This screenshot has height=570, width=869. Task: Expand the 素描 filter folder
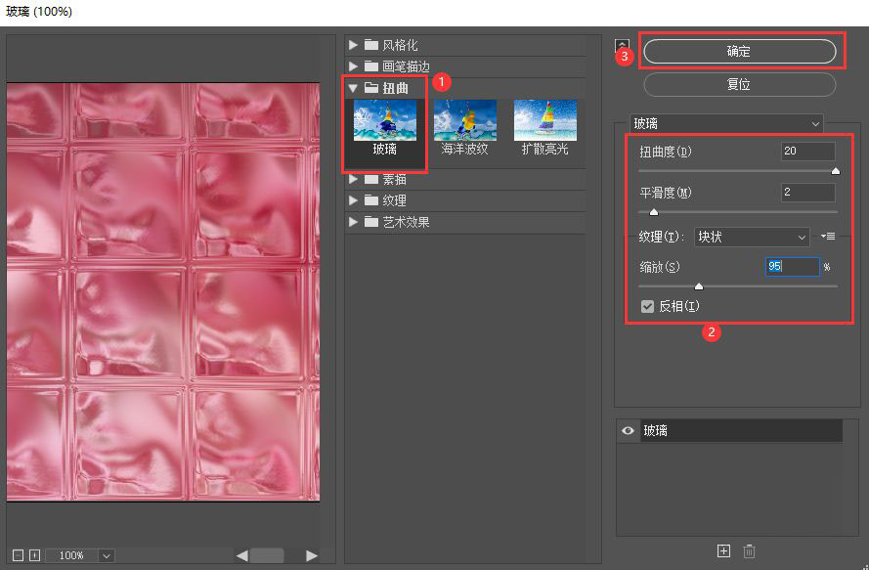353,179
